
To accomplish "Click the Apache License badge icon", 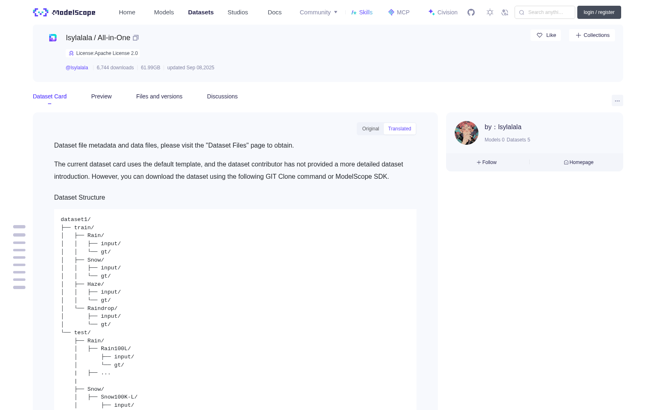I will click(71, 53).
